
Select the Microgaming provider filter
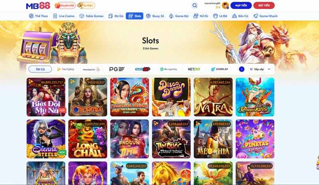point(168,69)
